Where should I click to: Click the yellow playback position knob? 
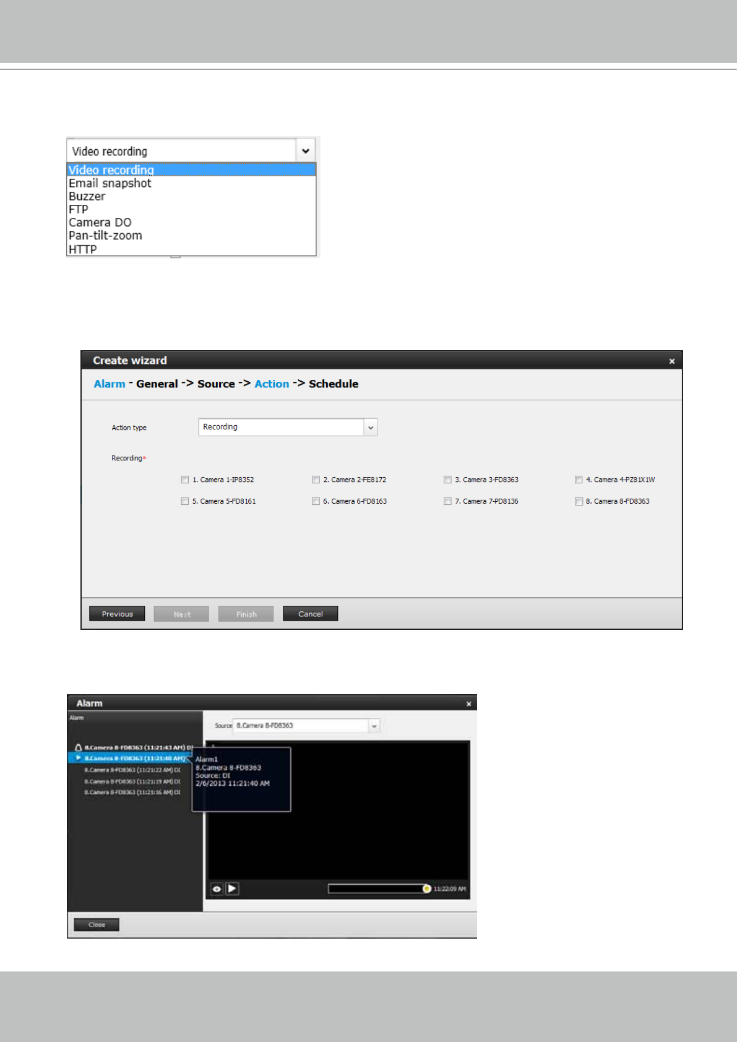point(426,889)
